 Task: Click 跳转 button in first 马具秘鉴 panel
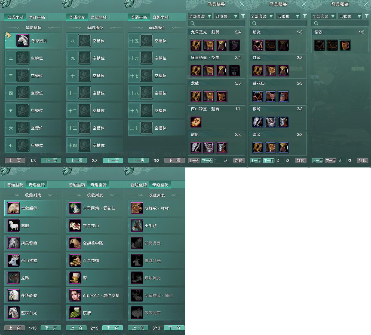239,161
